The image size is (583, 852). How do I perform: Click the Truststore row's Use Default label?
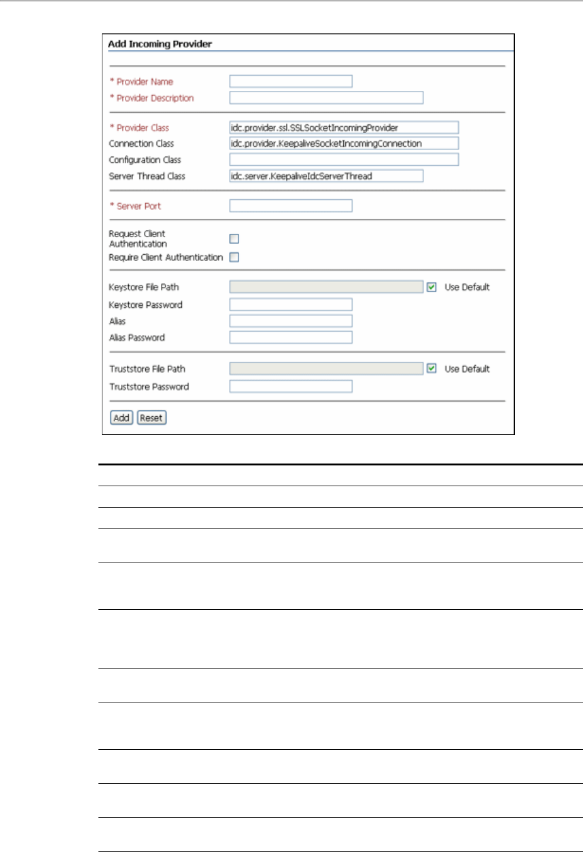pos(467,369)
